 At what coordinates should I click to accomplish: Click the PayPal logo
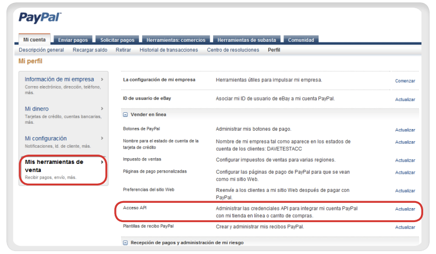(x=40, y=17)
